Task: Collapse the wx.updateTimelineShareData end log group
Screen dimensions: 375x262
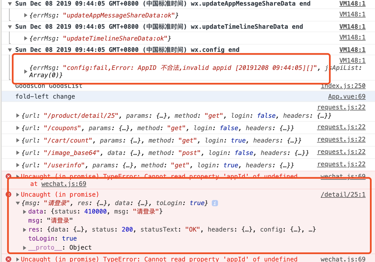Action: [10, 27]
